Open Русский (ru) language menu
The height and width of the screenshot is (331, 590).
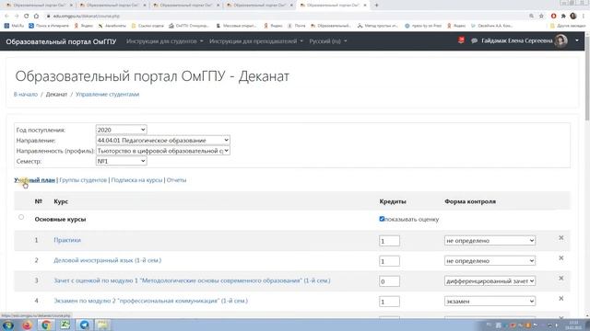coord(328,41)
